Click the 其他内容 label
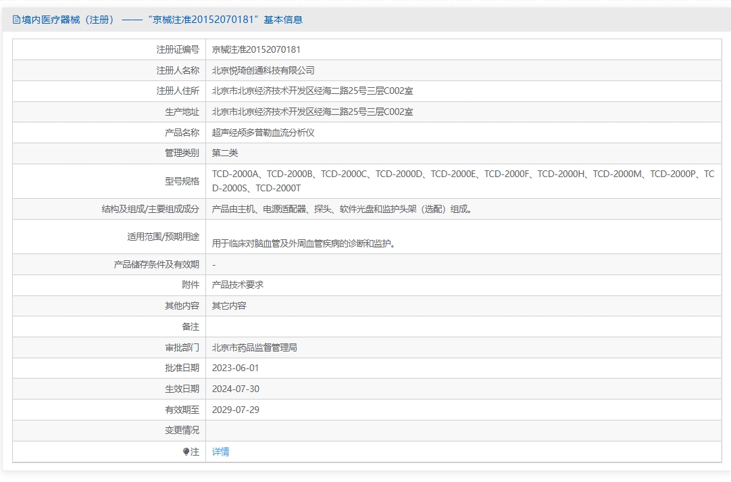The height and width of the screenshot is (482, 731). tap(182, 306)
